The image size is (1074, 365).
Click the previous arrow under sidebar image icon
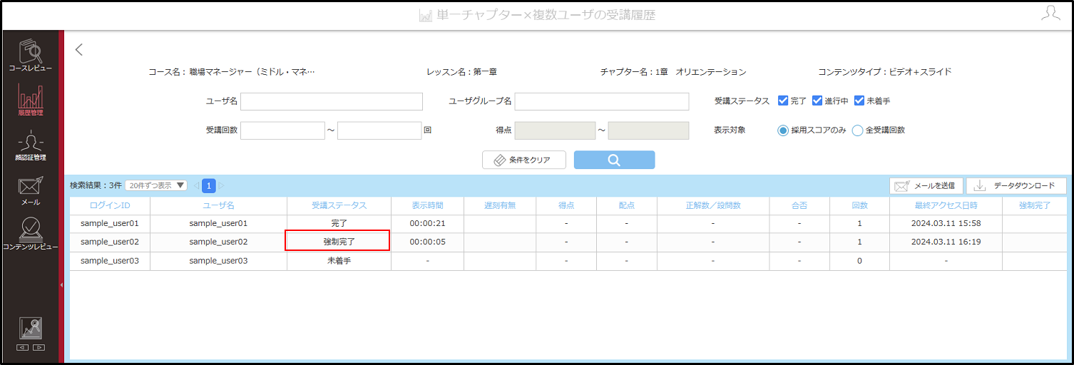point(22,347)
